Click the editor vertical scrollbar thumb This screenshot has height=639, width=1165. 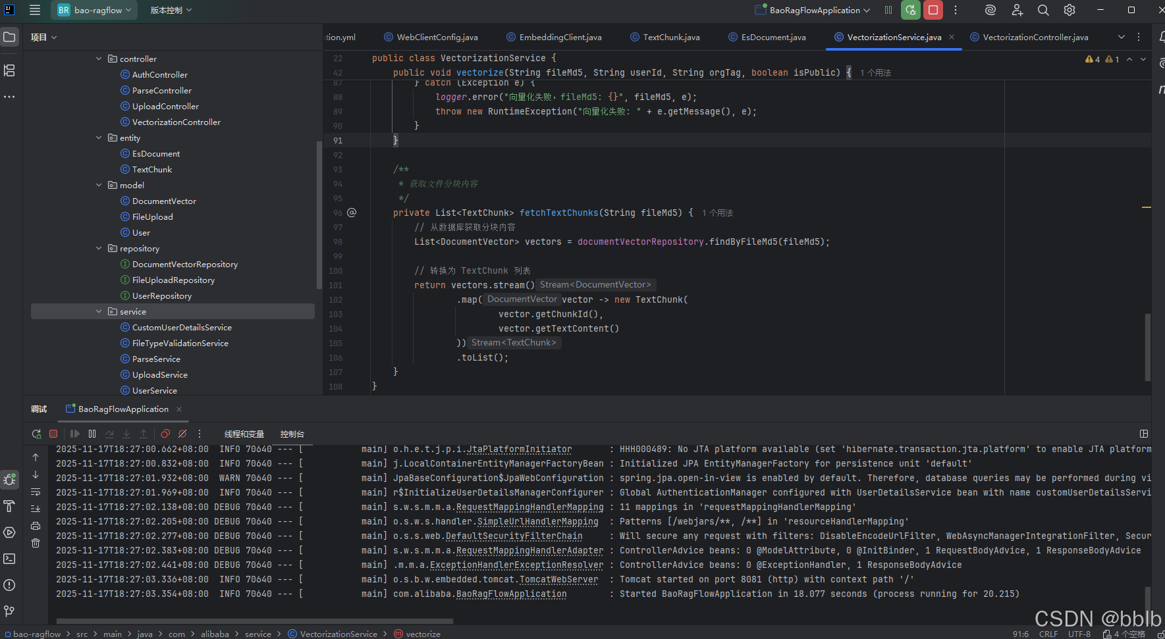1148,347
